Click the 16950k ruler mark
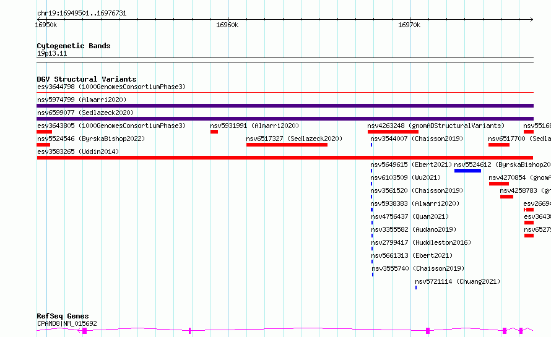Screen dimensions: 551x337 click(46, 25)
